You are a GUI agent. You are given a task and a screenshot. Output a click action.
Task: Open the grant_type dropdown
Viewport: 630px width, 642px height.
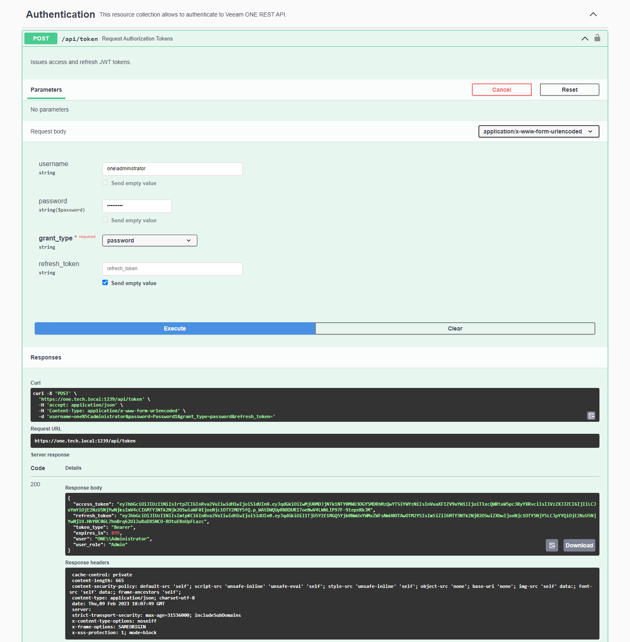point(149,240)
